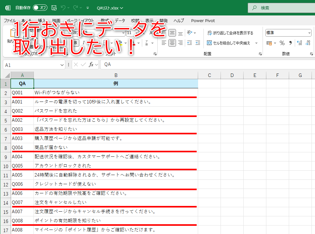315x234 pixels.
Task: Open the 標準 number format dropdown
Action: click(x=310, y=32)
